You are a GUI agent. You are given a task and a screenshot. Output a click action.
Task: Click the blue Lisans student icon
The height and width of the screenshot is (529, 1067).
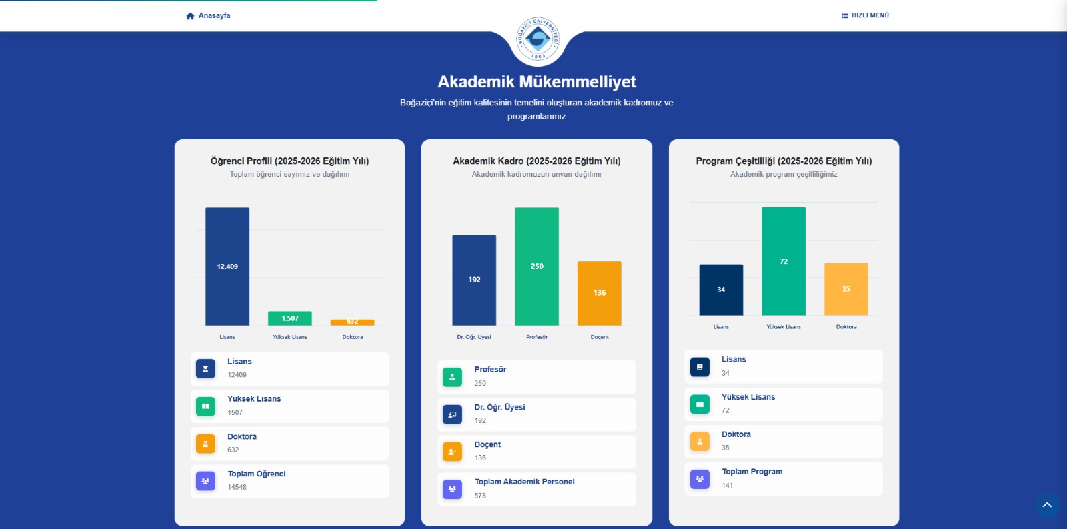coord(205,368)
